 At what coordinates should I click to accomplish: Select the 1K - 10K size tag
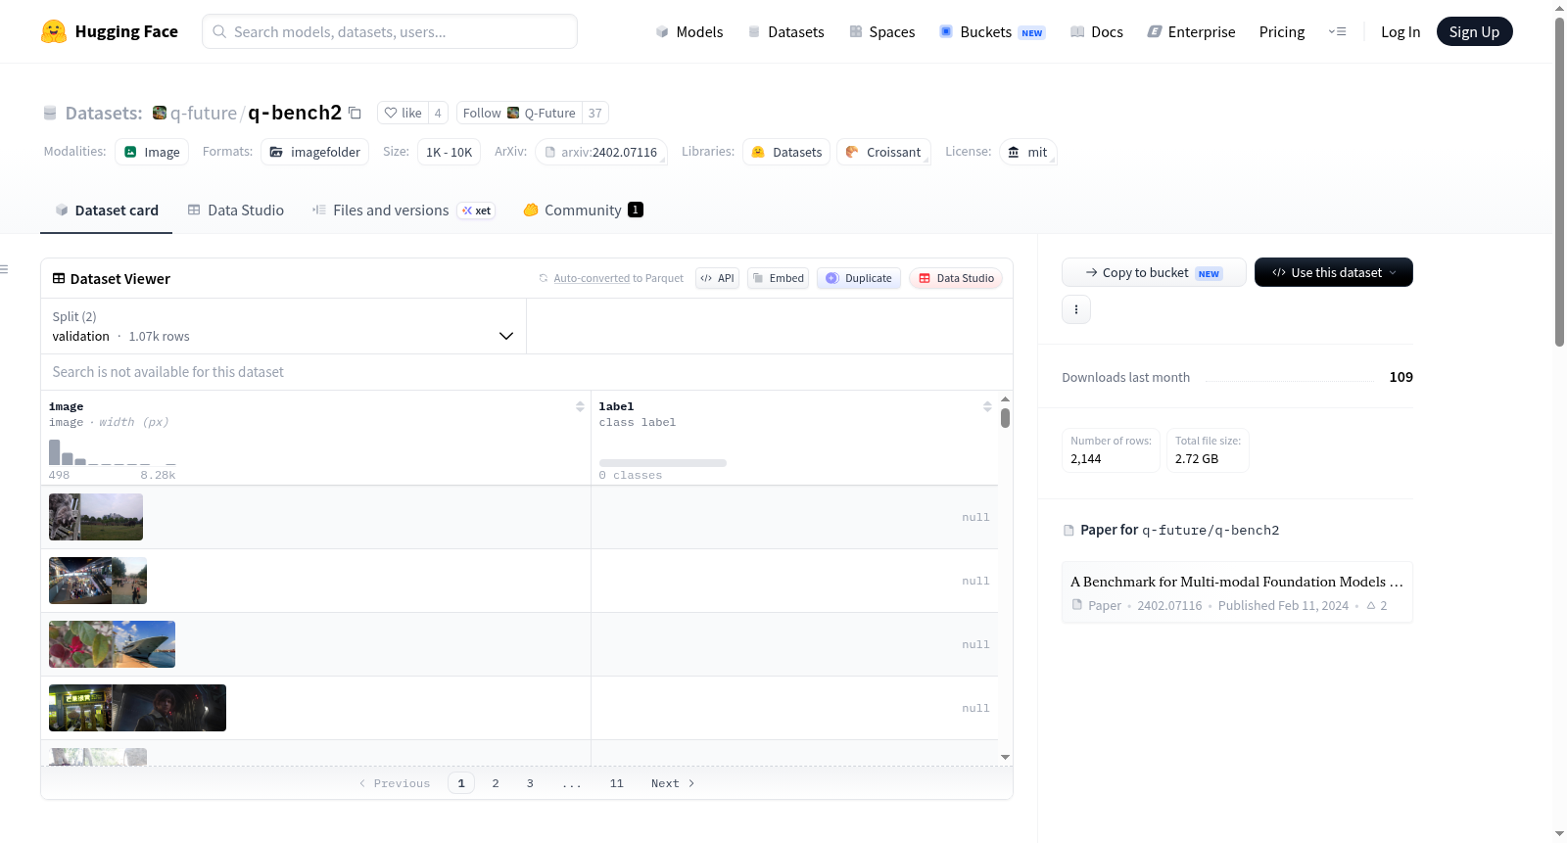(449, 152)
